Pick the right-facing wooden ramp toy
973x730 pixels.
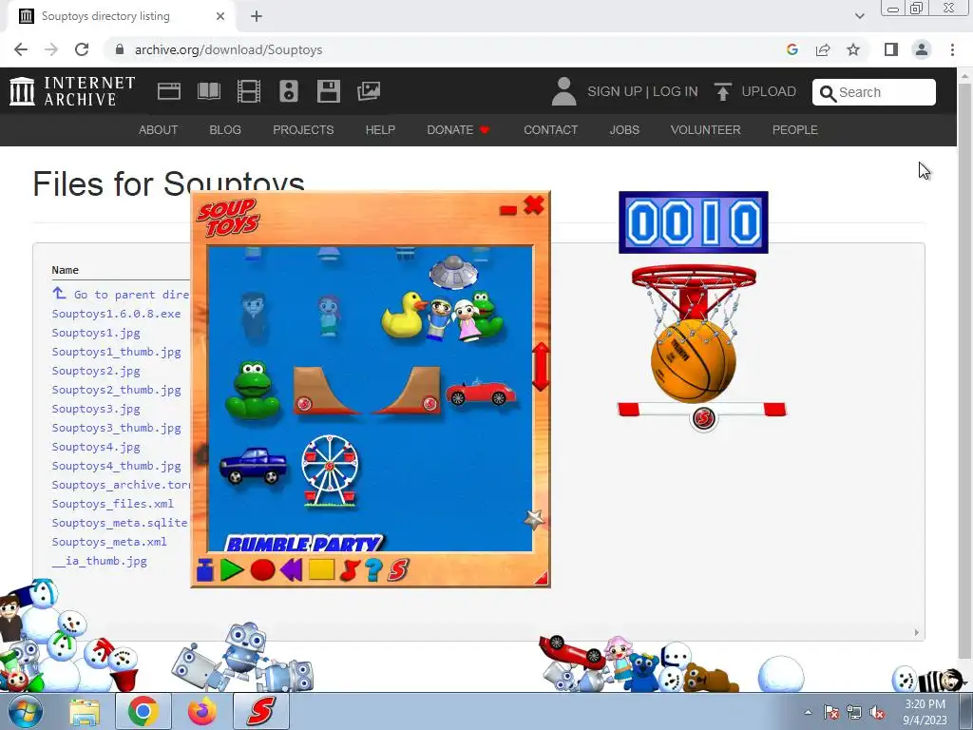coord(407,391)
